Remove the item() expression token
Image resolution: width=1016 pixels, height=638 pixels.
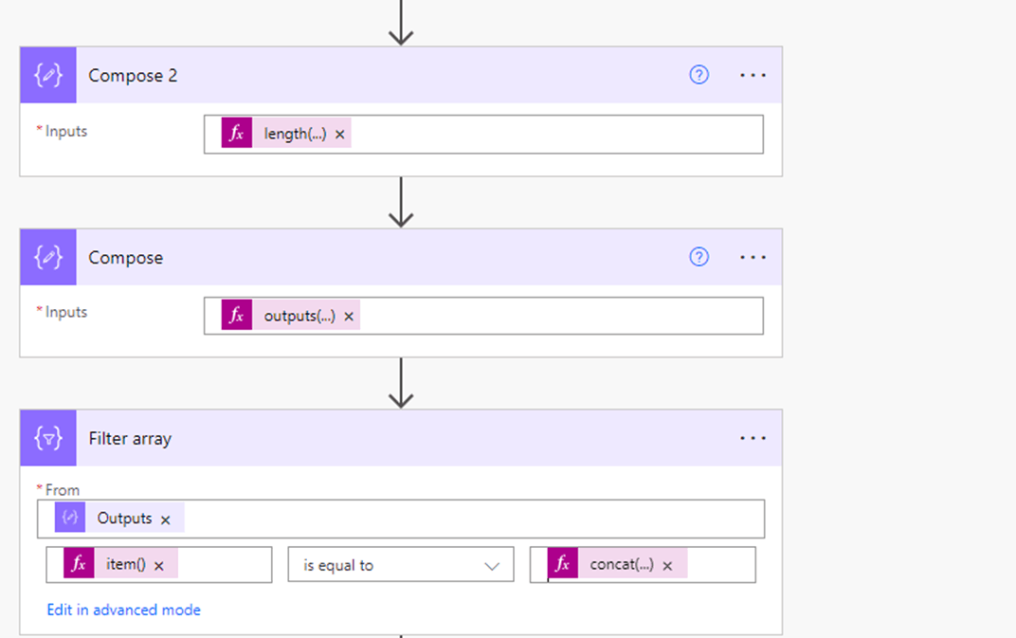click(x=159, y=566)
